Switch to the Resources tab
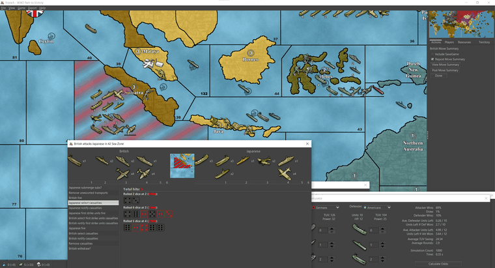 (464, 42)
